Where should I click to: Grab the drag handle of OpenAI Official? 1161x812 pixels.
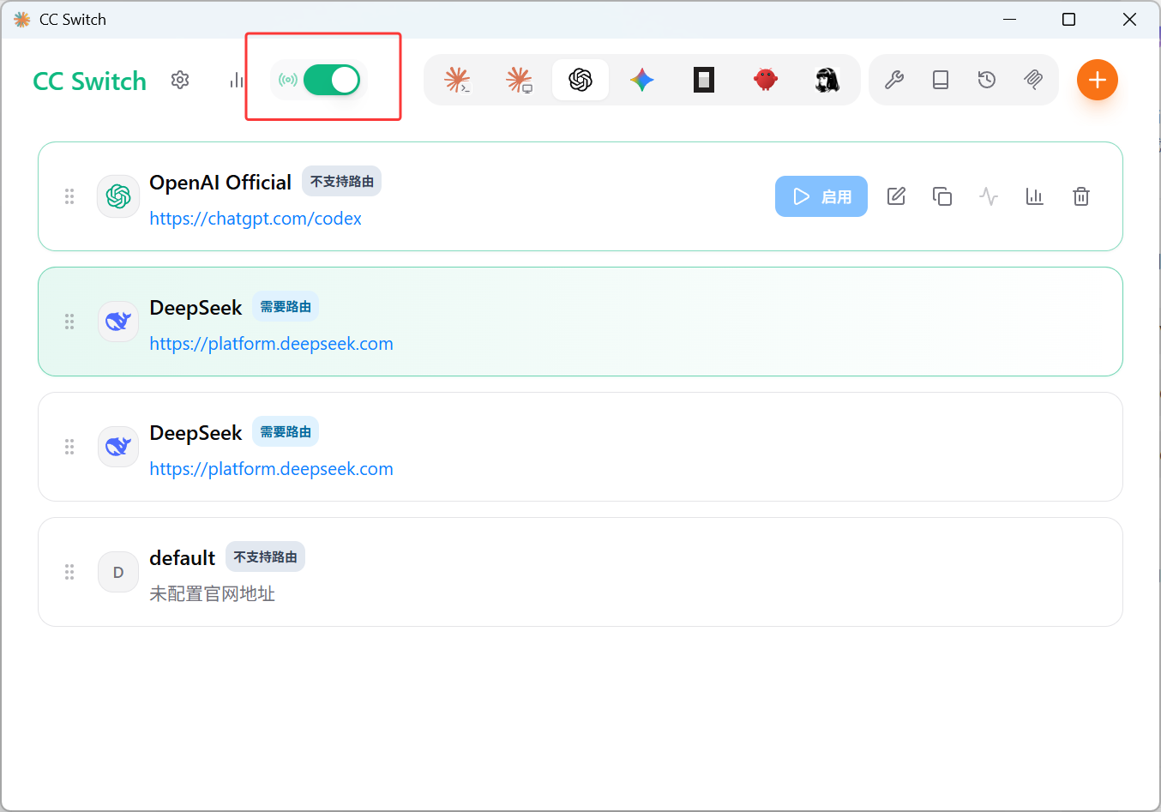(69, 196)
